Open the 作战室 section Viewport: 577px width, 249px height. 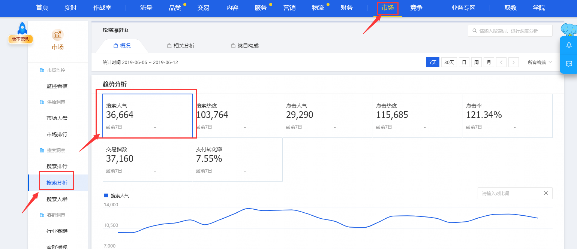102,7
